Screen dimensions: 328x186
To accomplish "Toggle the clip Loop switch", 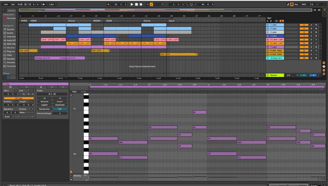I will 19,98.
